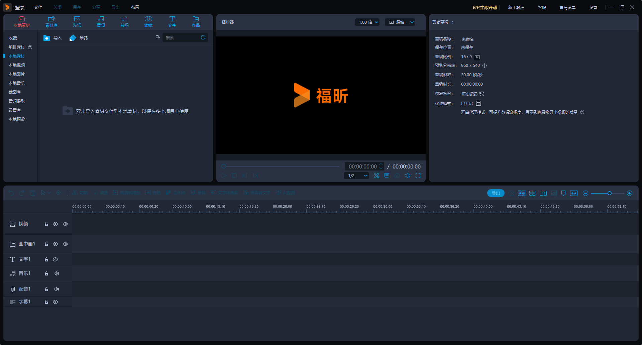Screen dimensions: 642x345
Task: Open 录音库 recording library
Action: coord(15,110)
